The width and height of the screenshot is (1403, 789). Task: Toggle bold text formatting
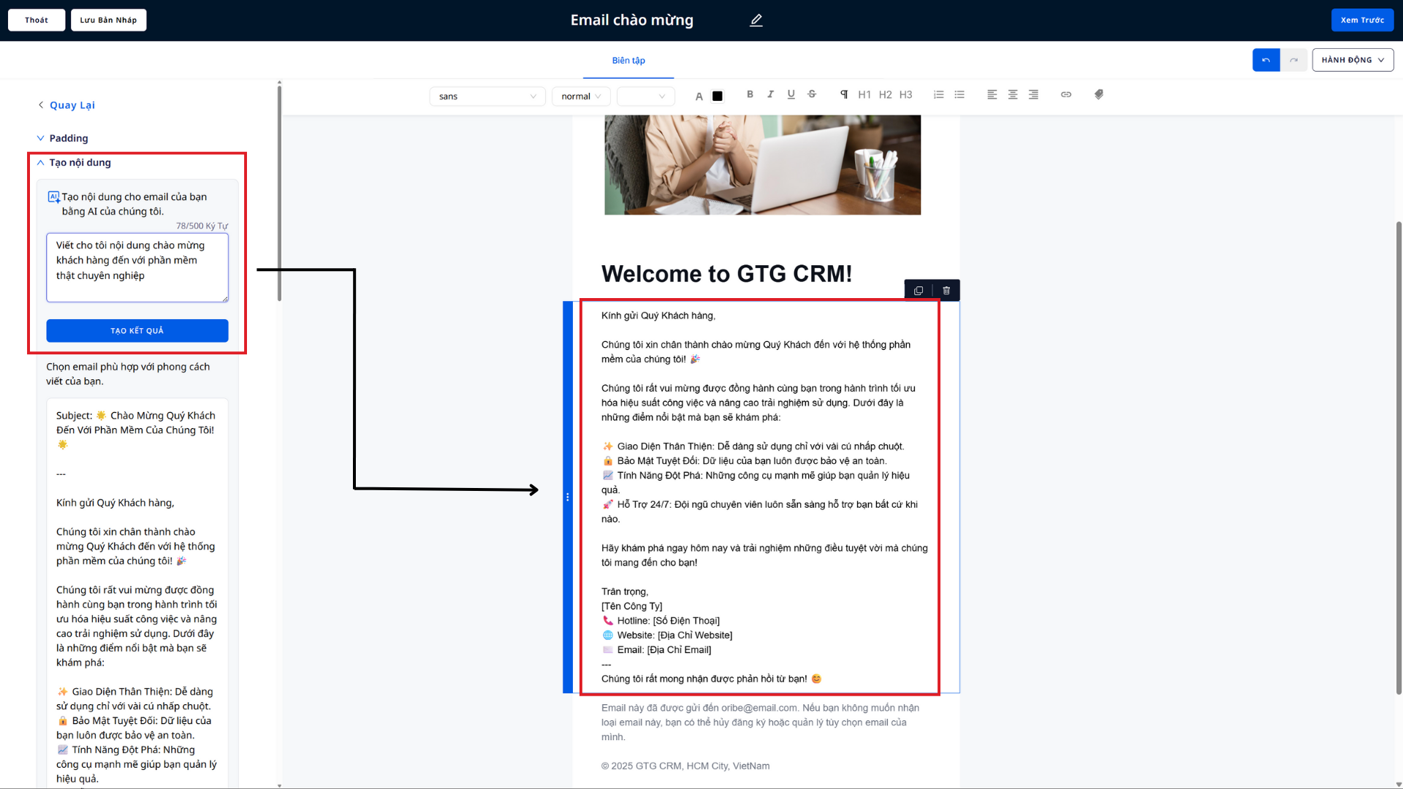click(750, 94)
